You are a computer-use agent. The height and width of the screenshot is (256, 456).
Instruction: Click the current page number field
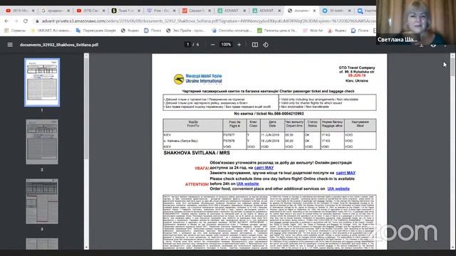(188, 44)
